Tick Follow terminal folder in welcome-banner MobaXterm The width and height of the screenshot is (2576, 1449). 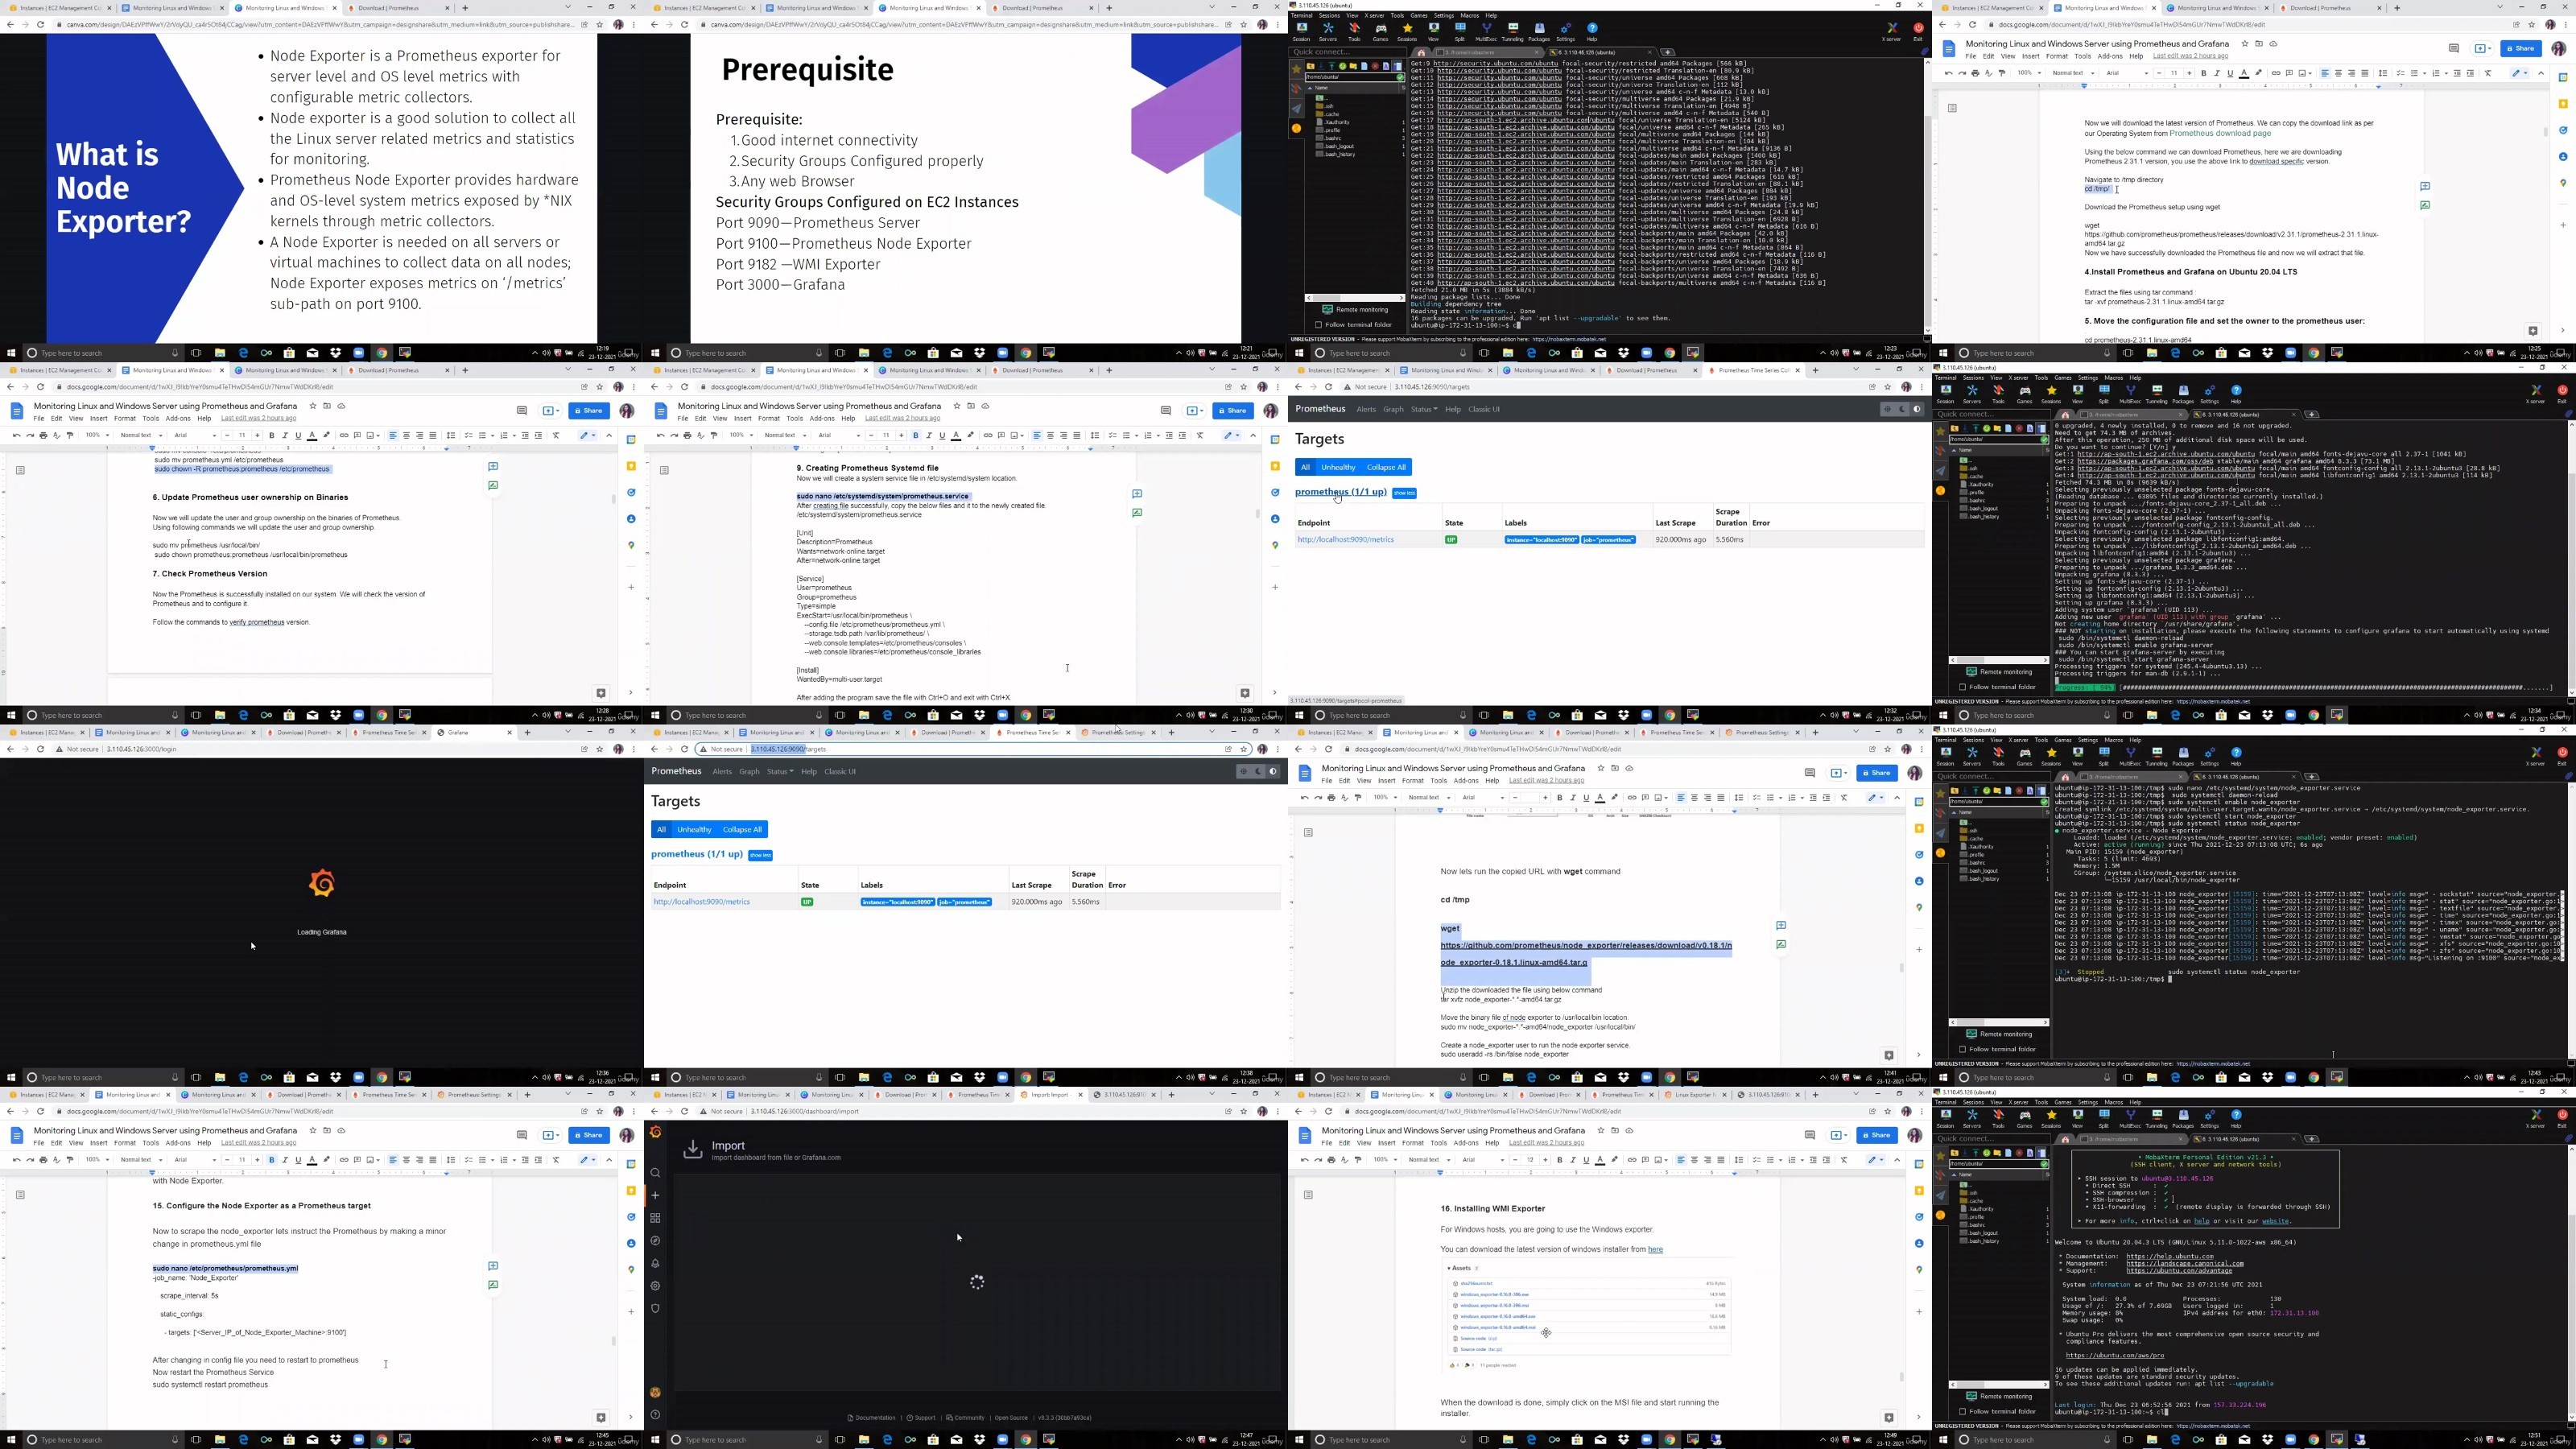1962,1412
